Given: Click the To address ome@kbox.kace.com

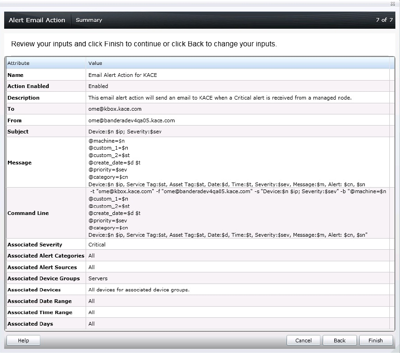Looking at the screenshot, I should (x=115, y=109).
